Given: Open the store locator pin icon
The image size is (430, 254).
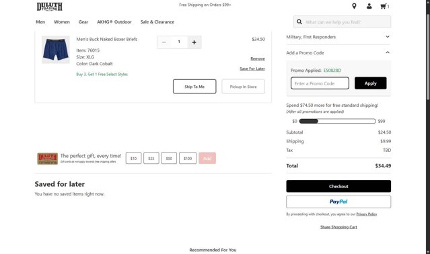Looking at the screenshot, I should 354,6.
